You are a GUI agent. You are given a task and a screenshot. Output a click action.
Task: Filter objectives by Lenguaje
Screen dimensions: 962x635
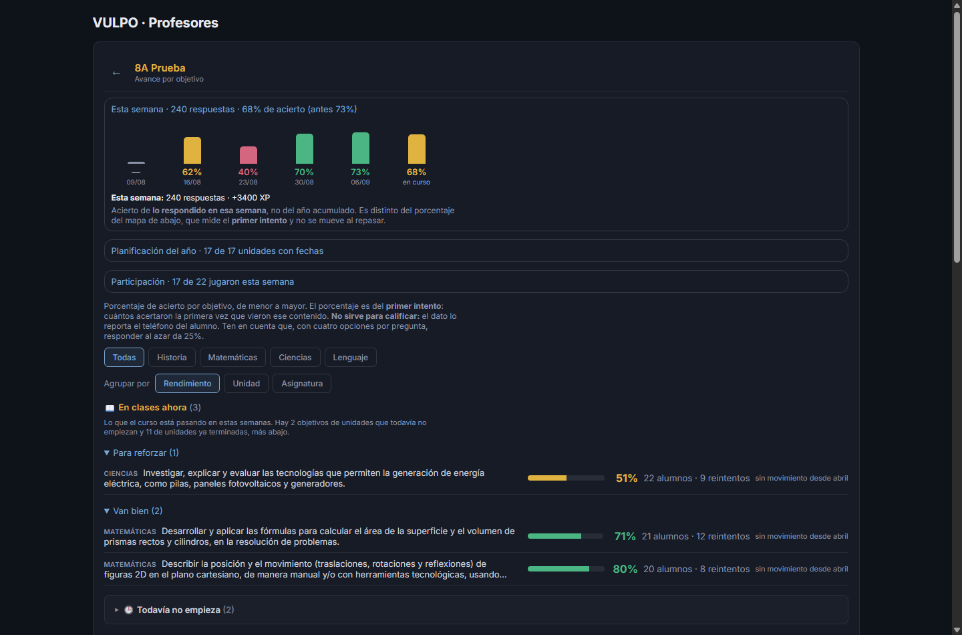point(351,358)
